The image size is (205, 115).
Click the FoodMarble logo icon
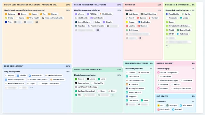tap(167, 14)
